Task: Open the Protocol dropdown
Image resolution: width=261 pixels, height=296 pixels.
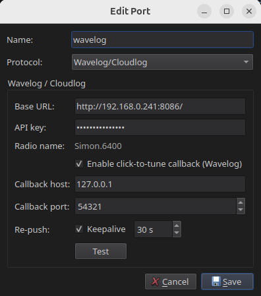Action: tap(162, 62)
